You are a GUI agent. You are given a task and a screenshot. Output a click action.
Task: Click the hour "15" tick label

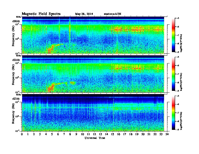tap(113, 134)
